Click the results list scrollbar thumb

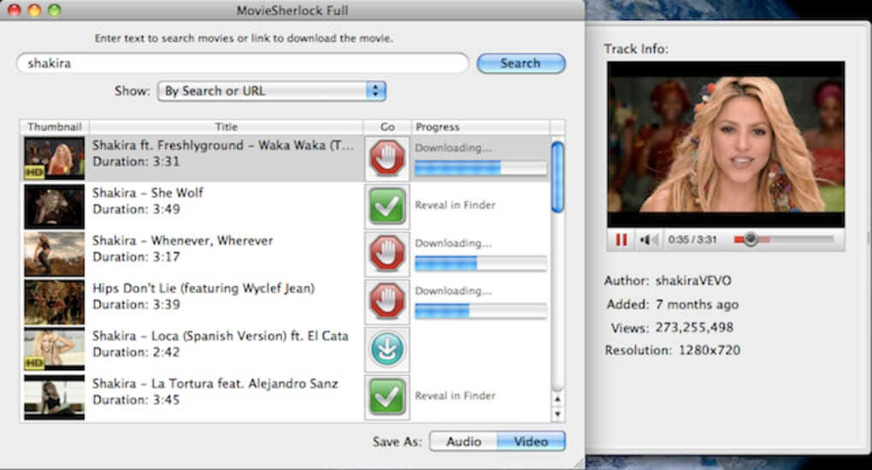point(557,177)
